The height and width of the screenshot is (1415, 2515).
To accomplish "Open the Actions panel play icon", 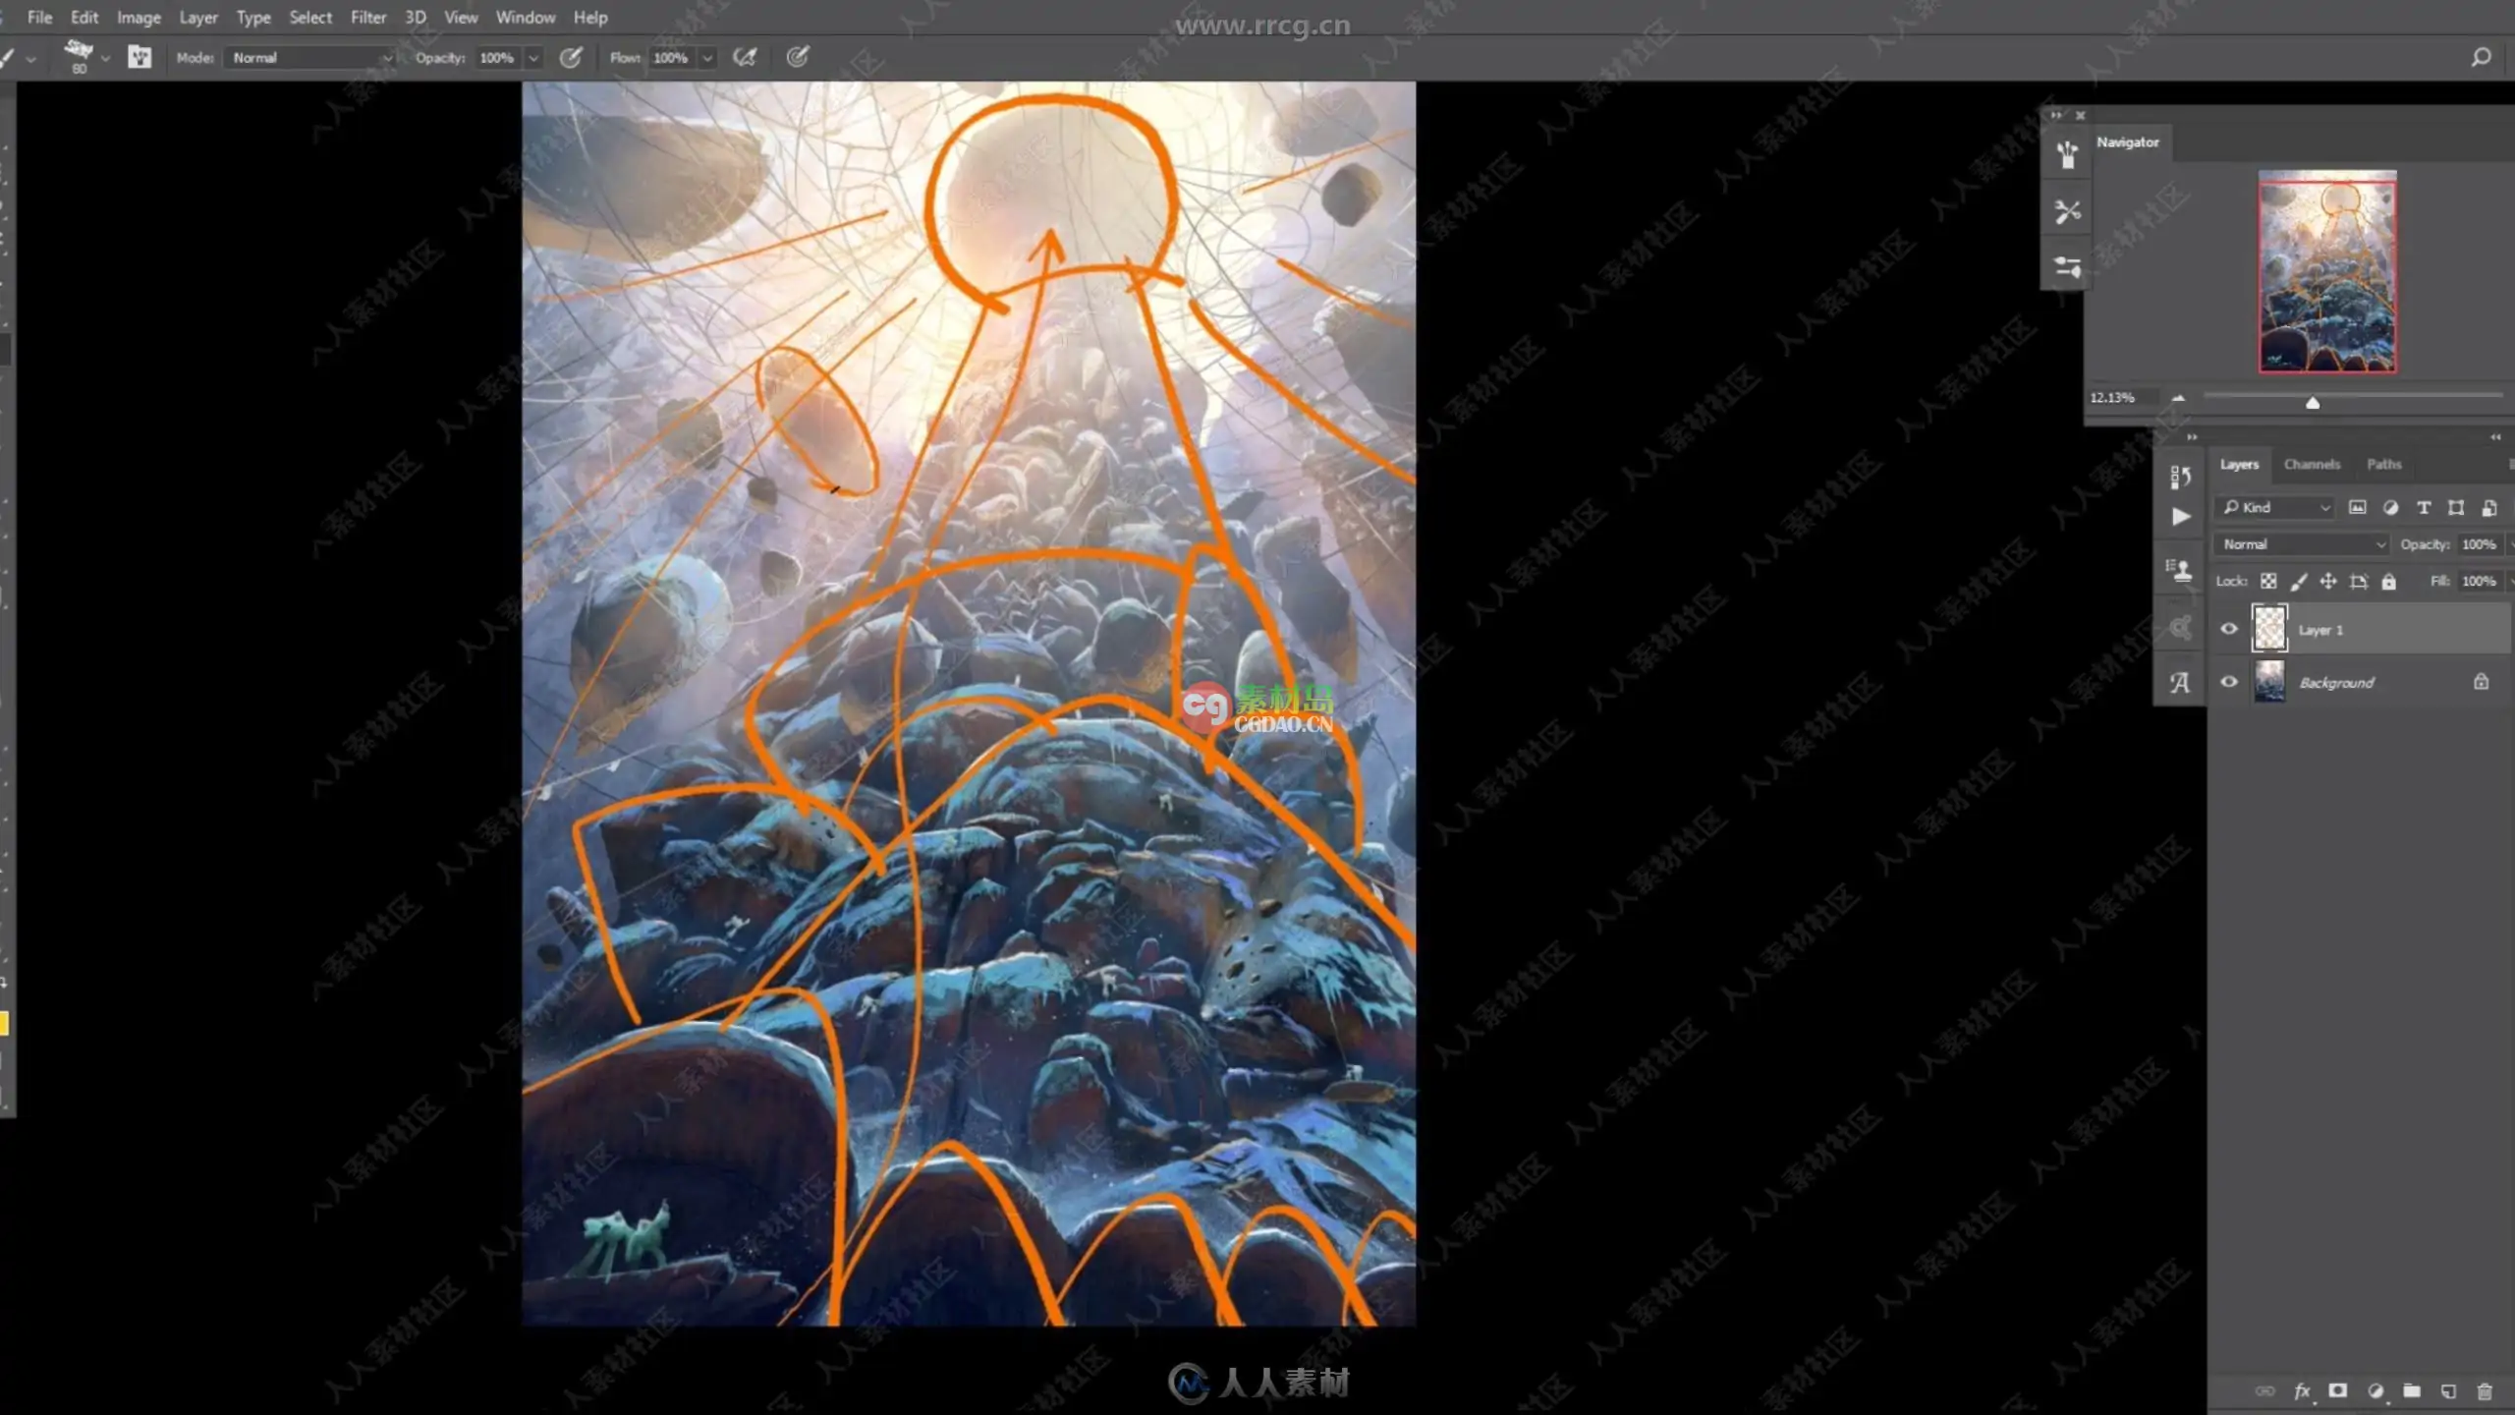I will (x=2180, y=517).
